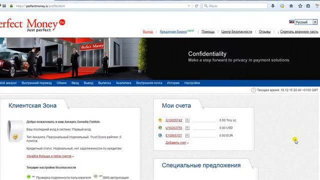Open account G10955742 link
Screen dimensions: 320x180
[174, 120]
